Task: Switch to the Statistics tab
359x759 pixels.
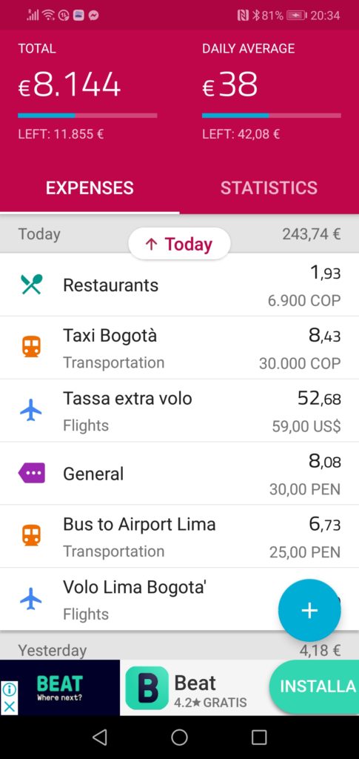Action: (269, 188)
